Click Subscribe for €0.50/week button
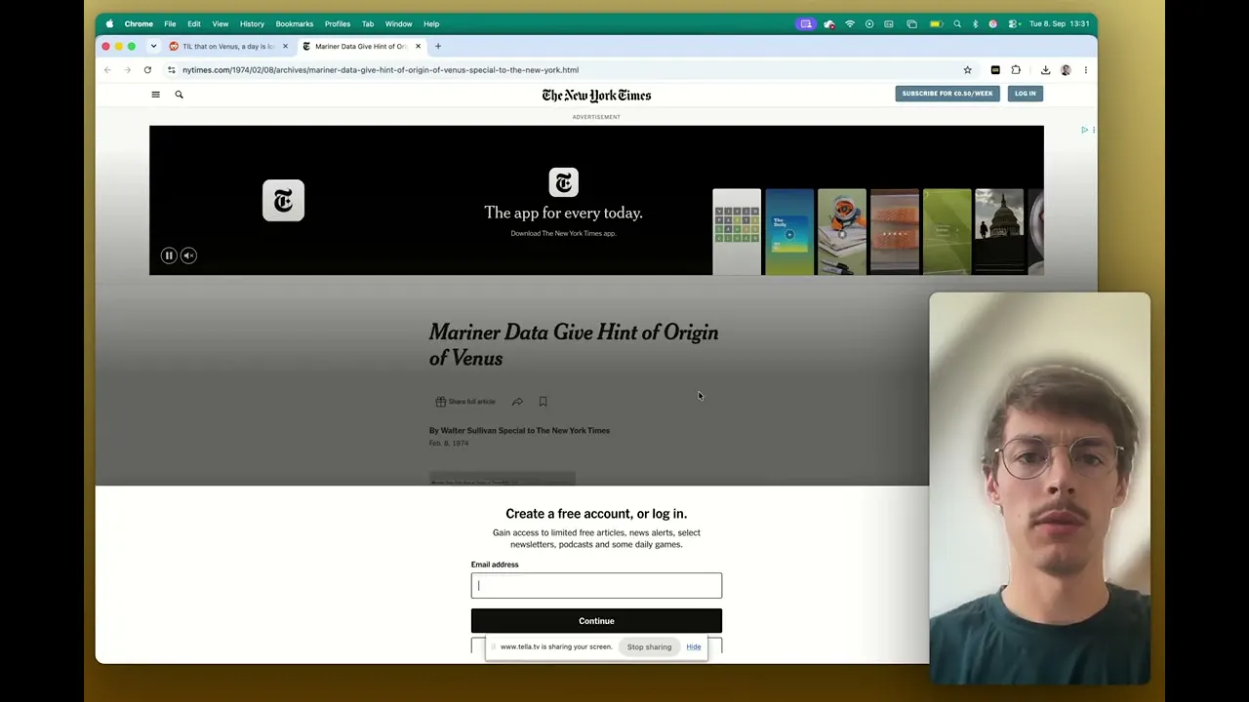The height and width of the screenshot is (702, 1249). click(x=947, y=94)
